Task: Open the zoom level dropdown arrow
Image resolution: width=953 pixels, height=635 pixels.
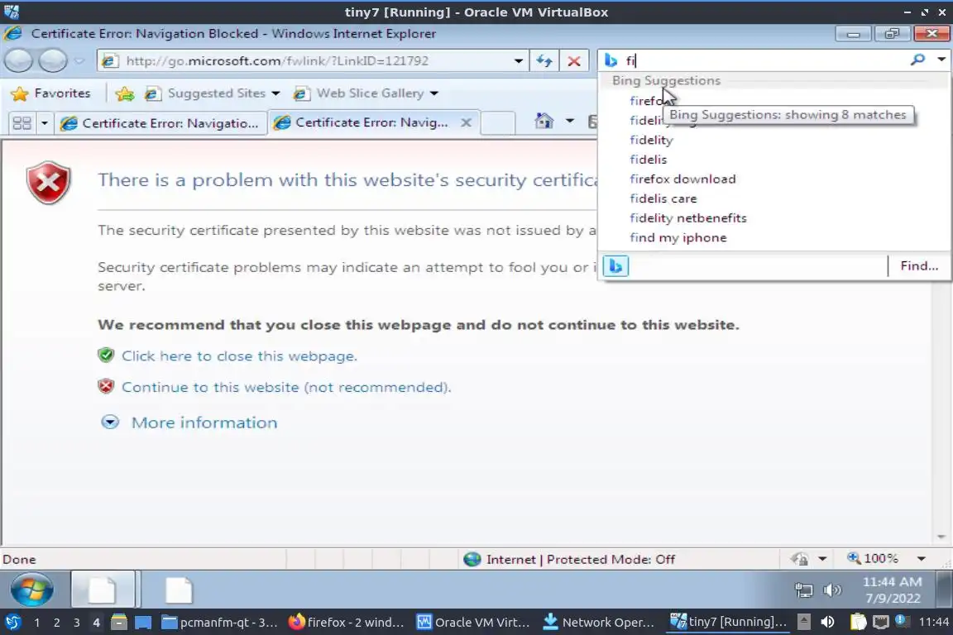Action: click(922, 558)
